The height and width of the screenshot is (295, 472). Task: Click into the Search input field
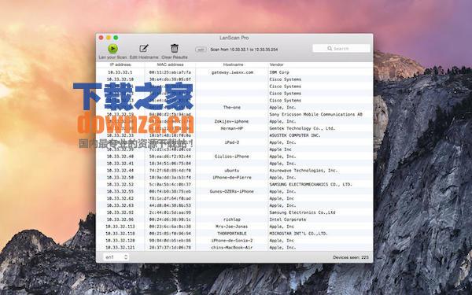click(x=341, y=48)
